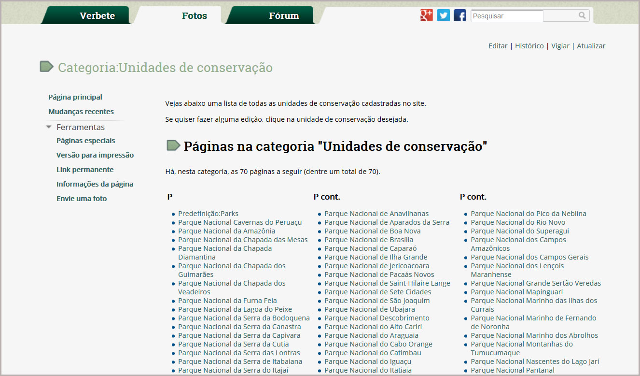The height and width of the screenshot is (376, 640).
Task: Open Parque Nacional dos Campos Amazônicos
Action: (x=518, y=244)
